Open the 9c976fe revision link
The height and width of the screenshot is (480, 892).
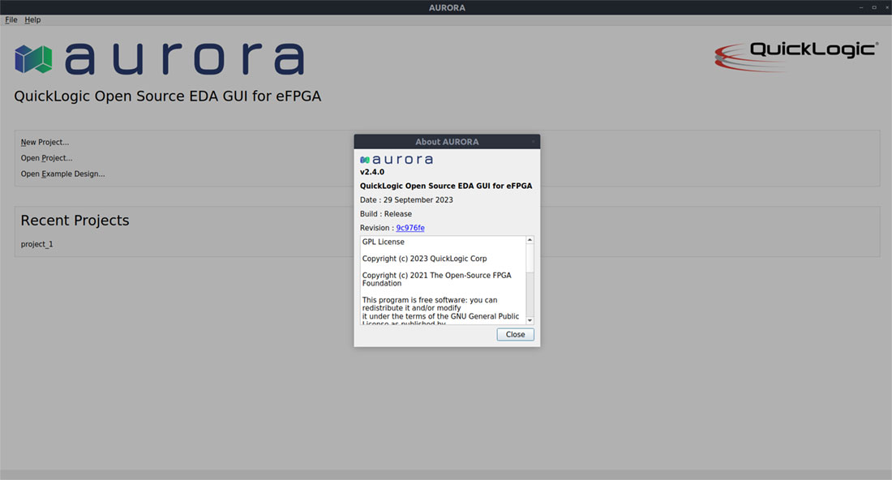tap(410, 228)
